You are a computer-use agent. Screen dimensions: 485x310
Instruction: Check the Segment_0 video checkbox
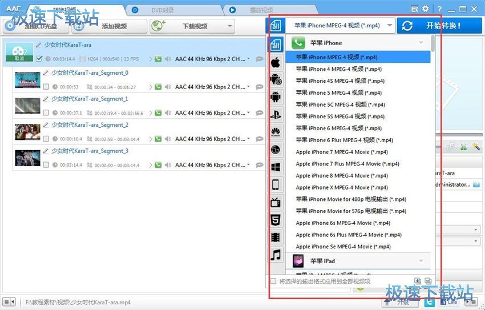click(46, 87)
